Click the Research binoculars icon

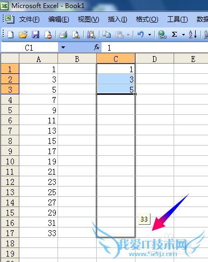[x=91, y=35]
